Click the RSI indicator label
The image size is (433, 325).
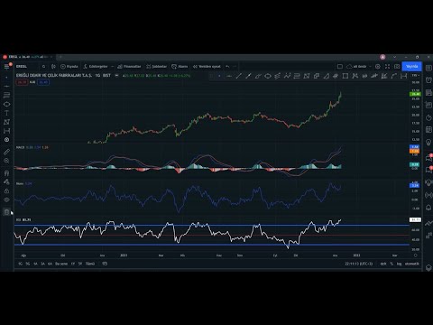pyautogui.click(x=18, y=220)
